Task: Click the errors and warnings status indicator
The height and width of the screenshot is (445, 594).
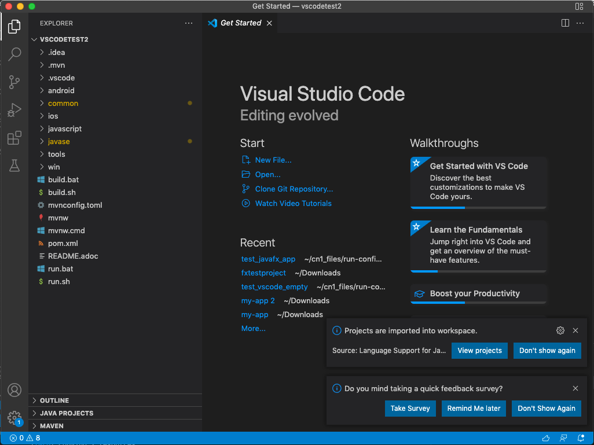Action: coord(25,438)
